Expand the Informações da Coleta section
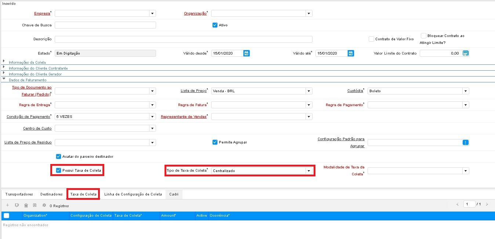 click(x=4, y=62)
